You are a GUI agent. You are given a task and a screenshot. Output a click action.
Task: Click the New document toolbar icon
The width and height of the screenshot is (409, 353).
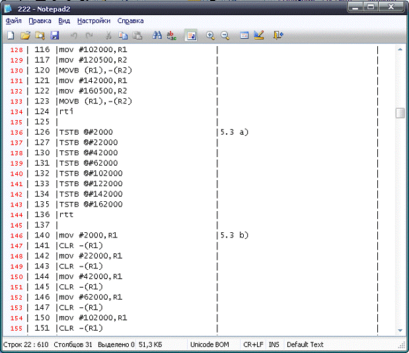coord(11,35)
